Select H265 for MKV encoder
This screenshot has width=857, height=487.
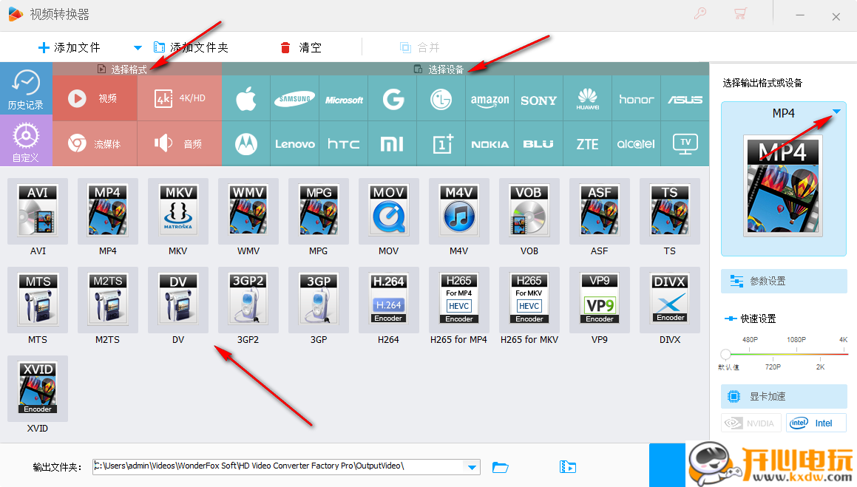529,300
